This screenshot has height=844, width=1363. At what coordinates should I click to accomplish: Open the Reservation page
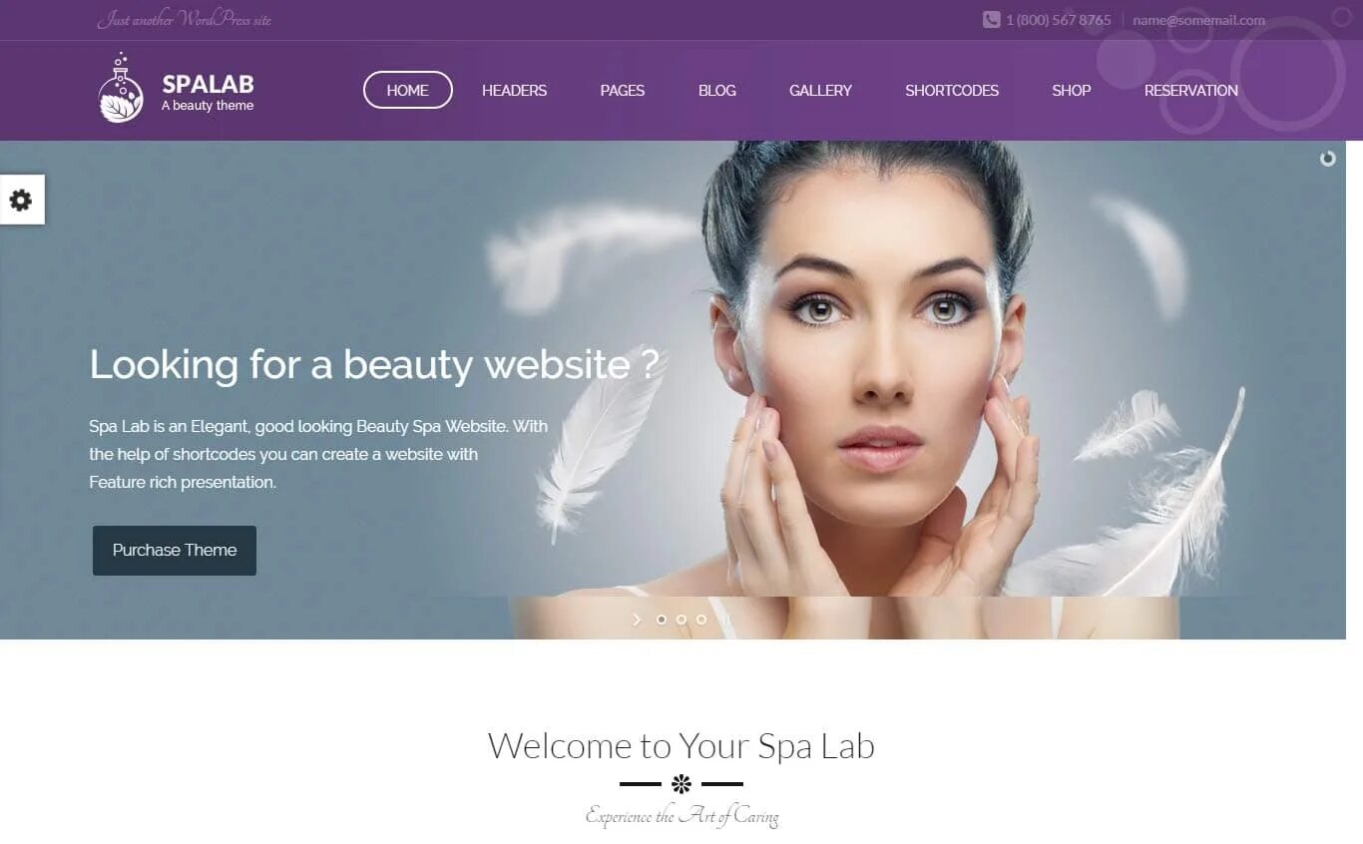(1190, 90)
